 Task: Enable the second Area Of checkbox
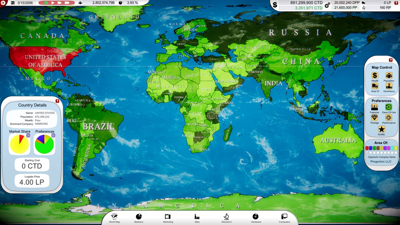[371, 152]
